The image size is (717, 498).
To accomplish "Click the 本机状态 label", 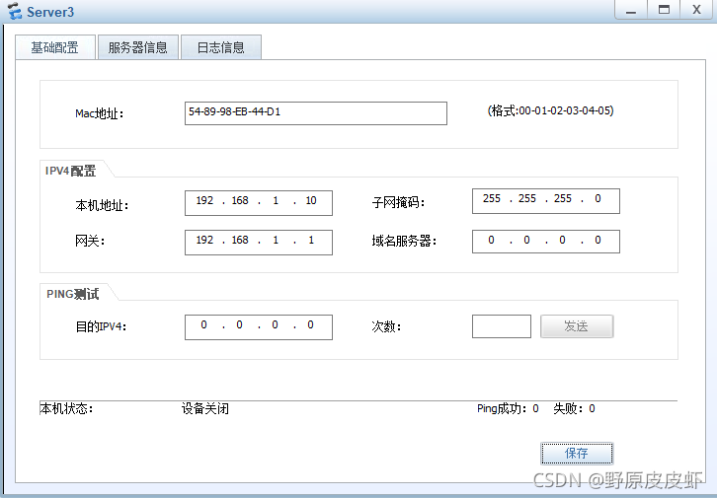I will tap(66, 408).
